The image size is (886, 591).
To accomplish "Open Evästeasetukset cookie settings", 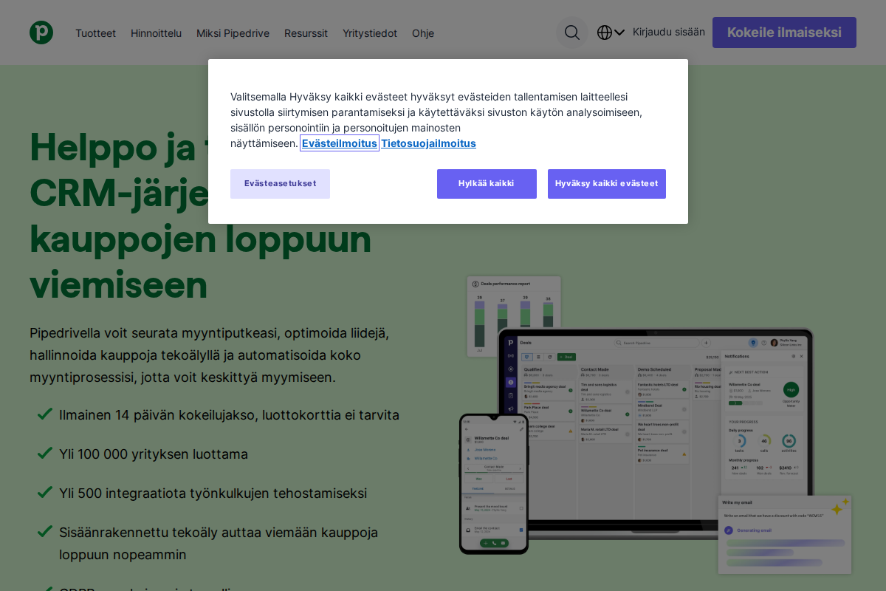I will click(x=280, y=184).
